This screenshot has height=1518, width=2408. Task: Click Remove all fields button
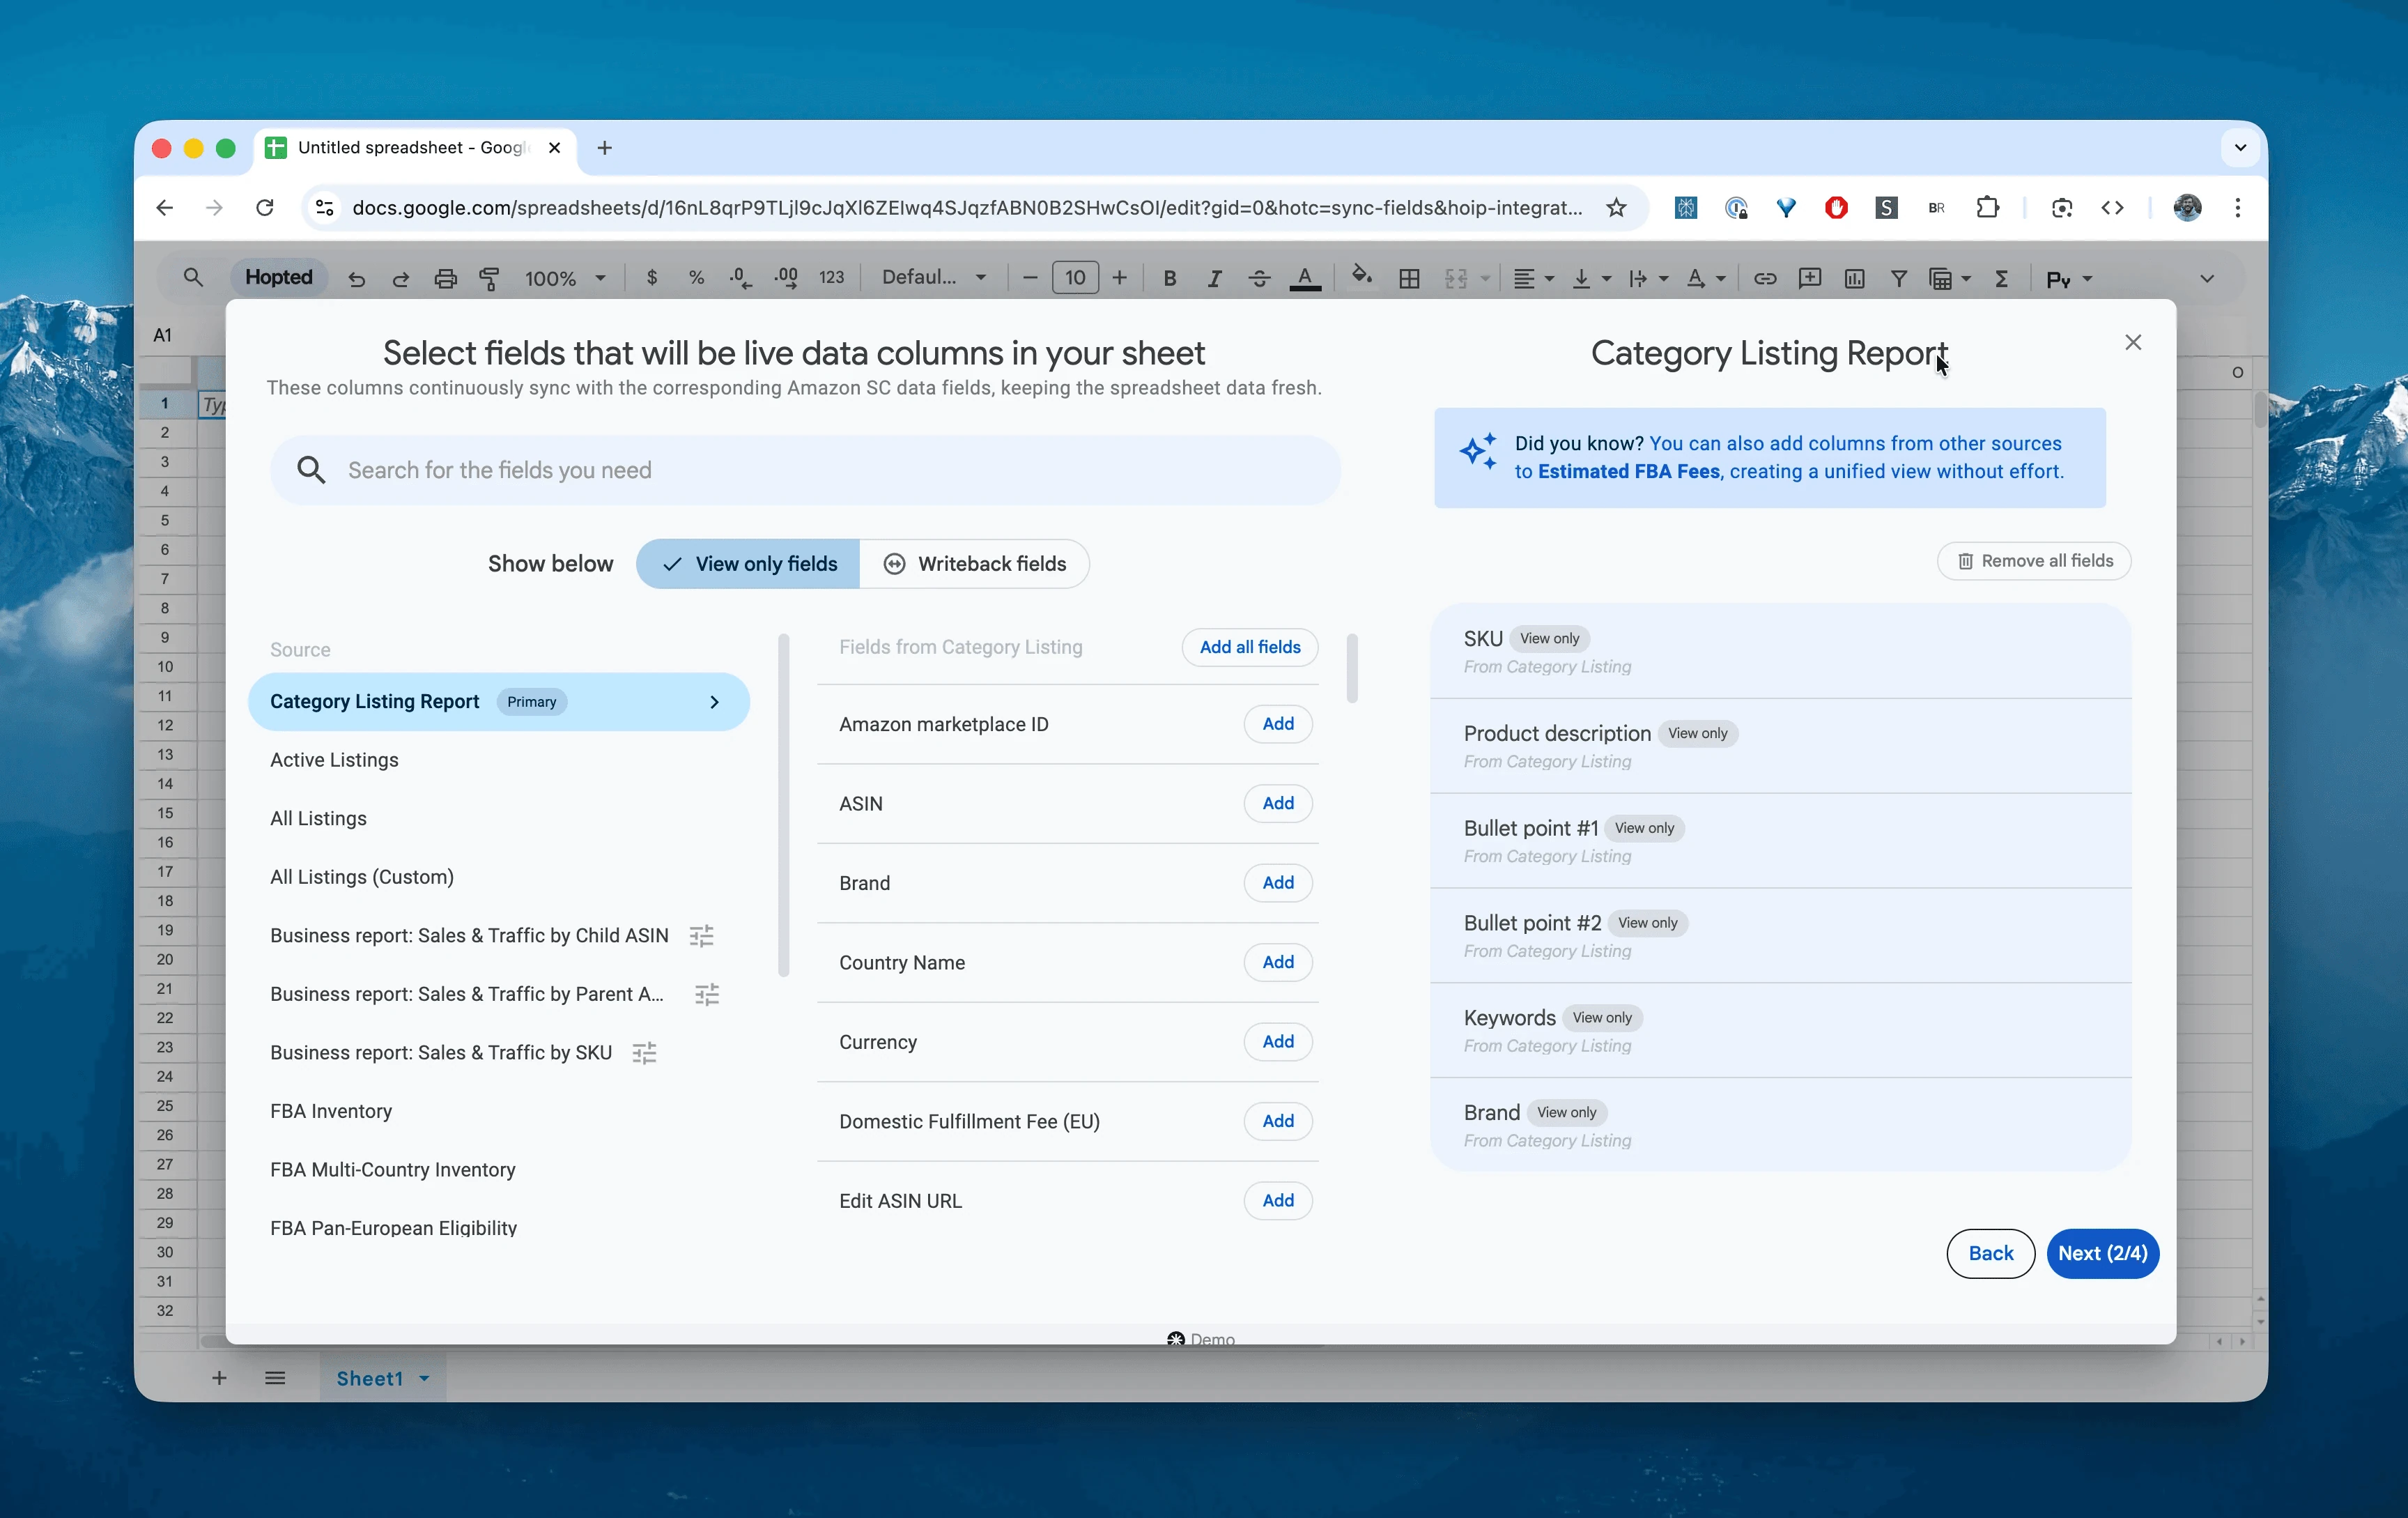tap(2034, 561)
